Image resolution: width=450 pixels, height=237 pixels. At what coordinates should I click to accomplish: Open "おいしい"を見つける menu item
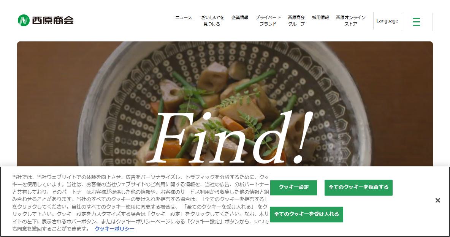coord(212,21)
